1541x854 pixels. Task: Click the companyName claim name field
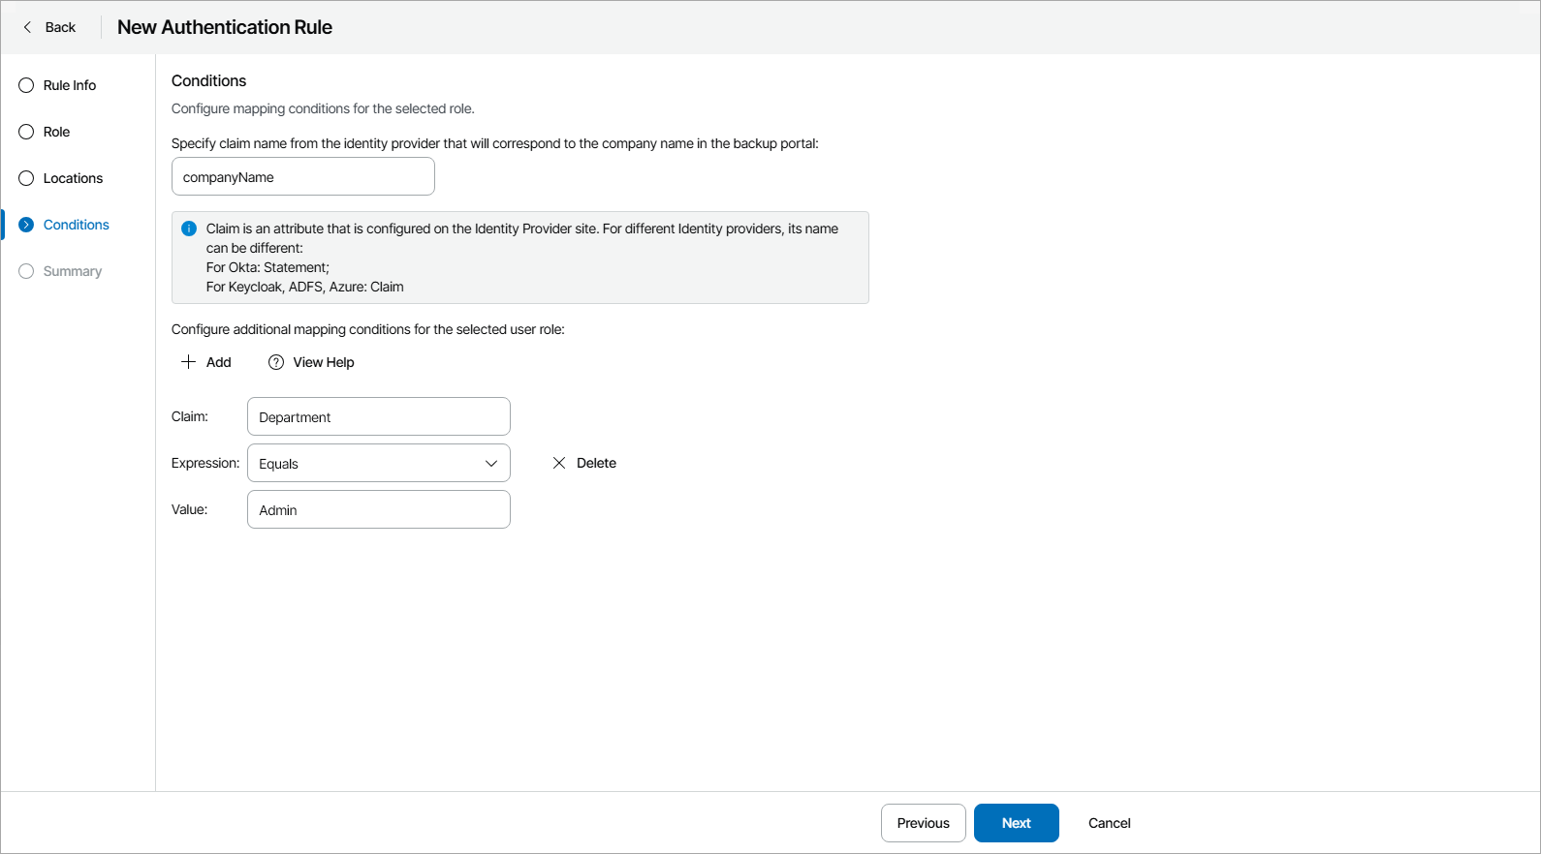[302, 177]
